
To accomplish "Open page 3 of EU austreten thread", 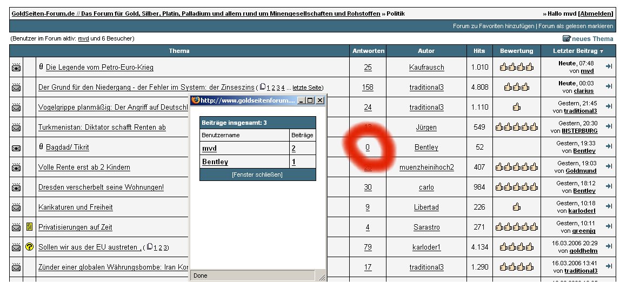I will click(165, 247).
